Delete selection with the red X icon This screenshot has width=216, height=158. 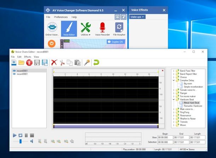(54, 63)
